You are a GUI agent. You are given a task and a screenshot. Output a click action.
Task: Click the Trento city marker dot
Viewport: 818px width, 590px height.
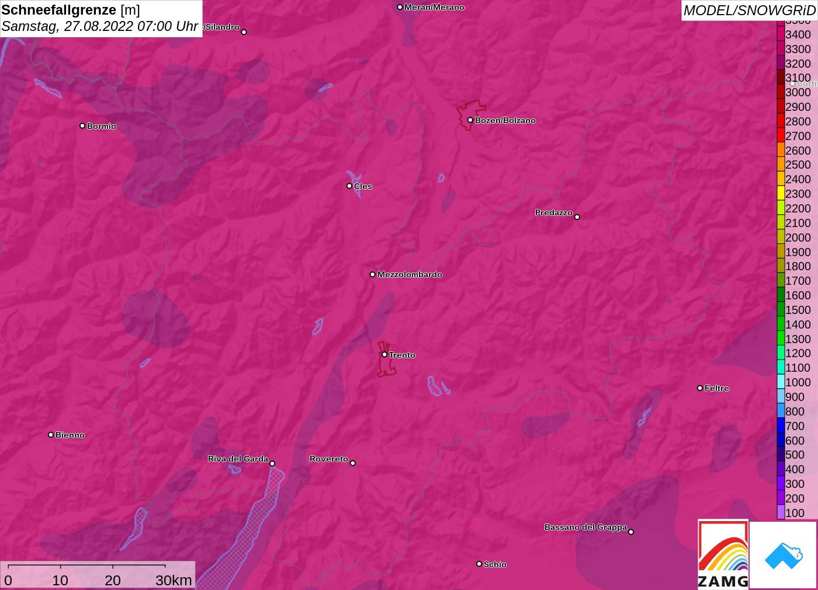(x=384, y=354)
